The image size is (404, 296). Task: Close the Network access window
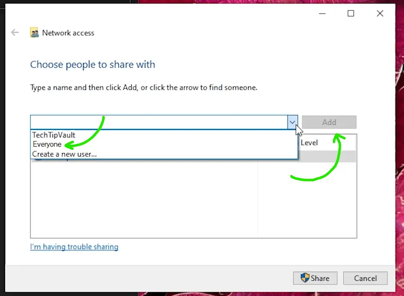380,14
